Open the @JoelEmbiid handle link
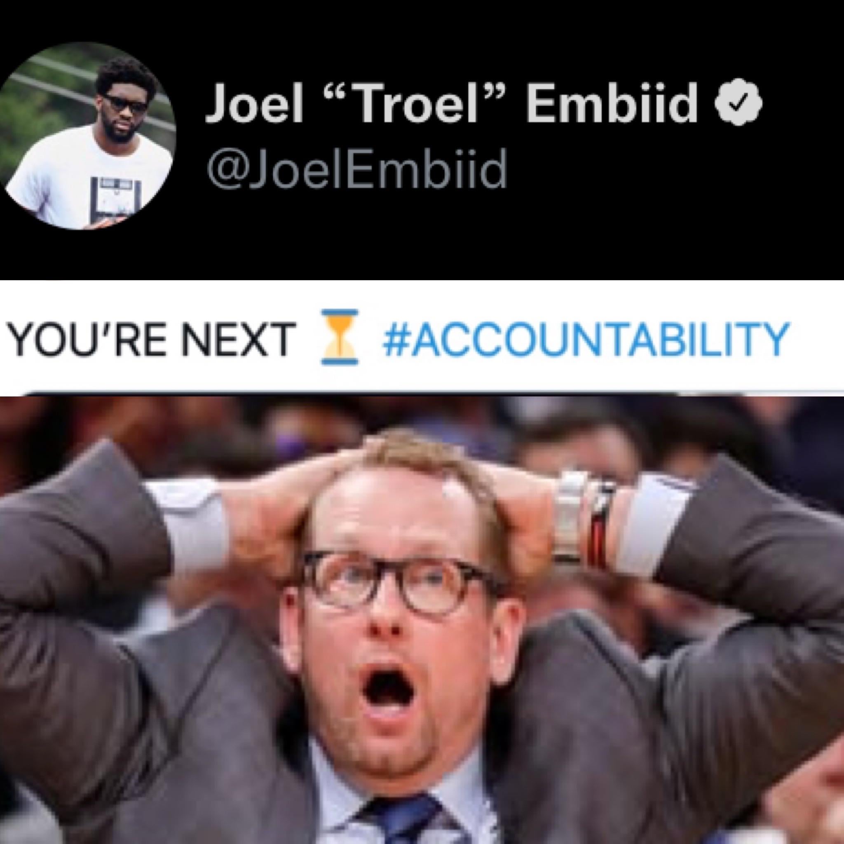 point(356,167)
